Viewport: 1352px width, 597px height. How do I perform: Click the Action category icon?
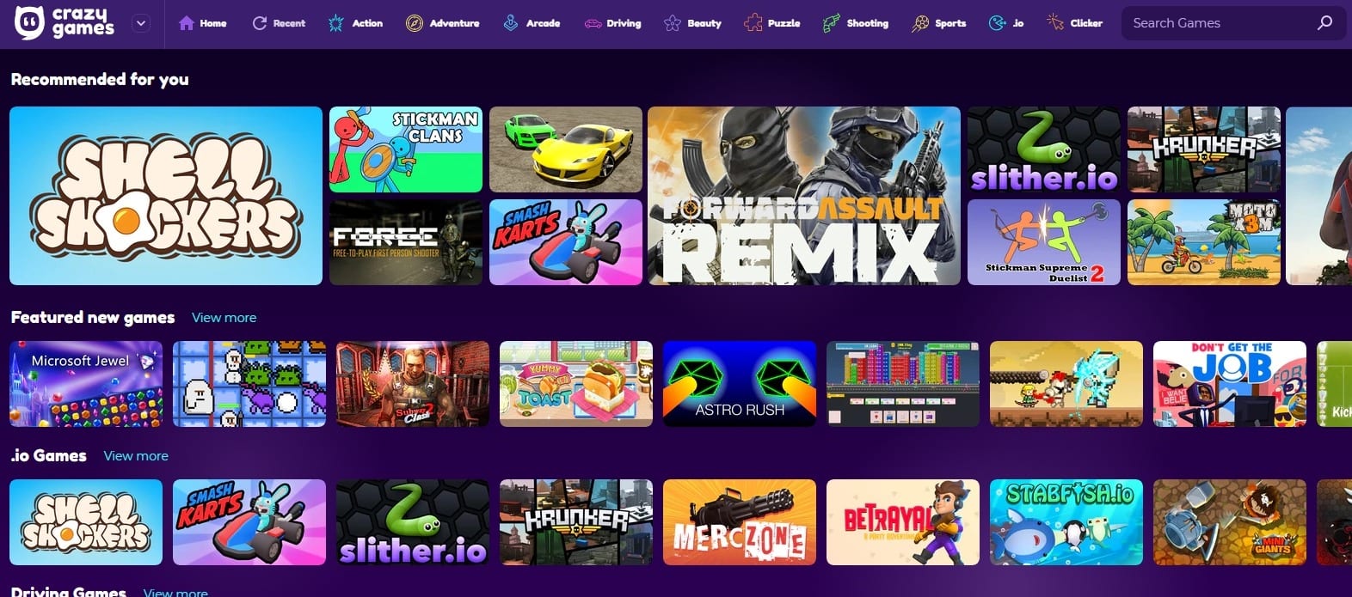click(x=335, y=23)
